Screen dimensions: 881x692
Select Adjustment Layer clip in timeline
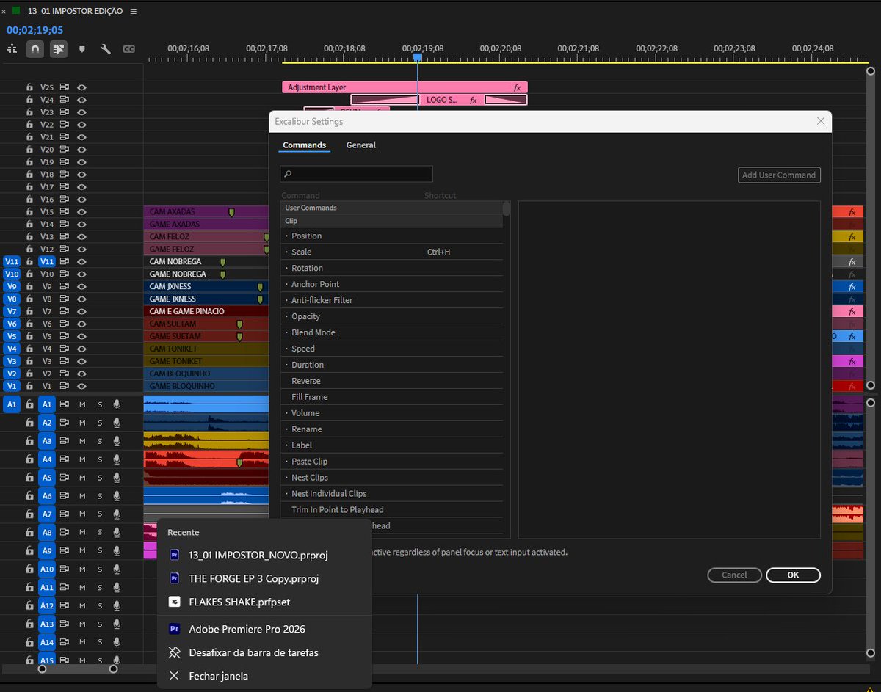pos(405,87)
